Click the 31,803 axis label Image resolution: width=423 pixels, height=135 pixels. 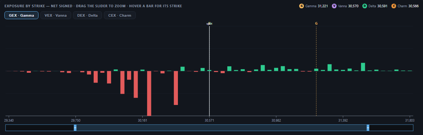[410, 120]
